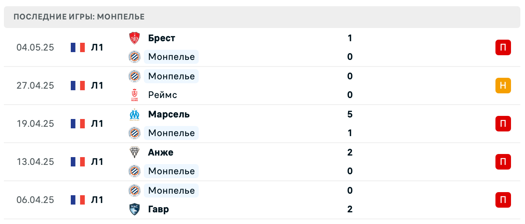The width and height of the screenshot is (525, 224).
Task: Click the French flag beside 06.04.25
Action: (78, 200)
